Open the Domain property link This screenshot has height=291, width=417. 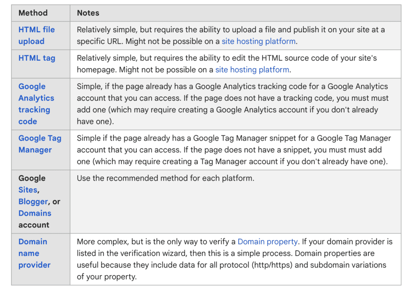pos(268,242)
